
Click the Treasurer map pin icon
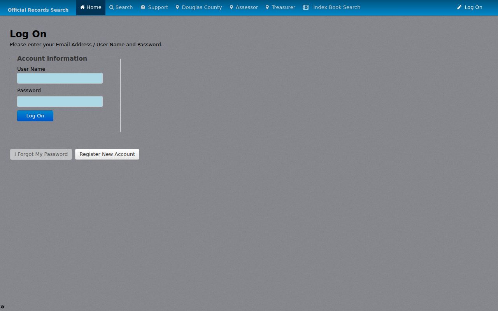[x=267, y=7]
